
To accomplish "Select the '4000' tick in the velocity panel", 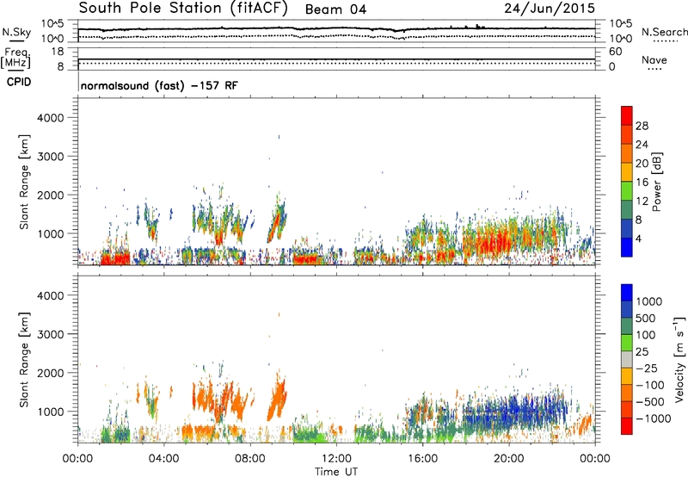I will tap(51, 295).
